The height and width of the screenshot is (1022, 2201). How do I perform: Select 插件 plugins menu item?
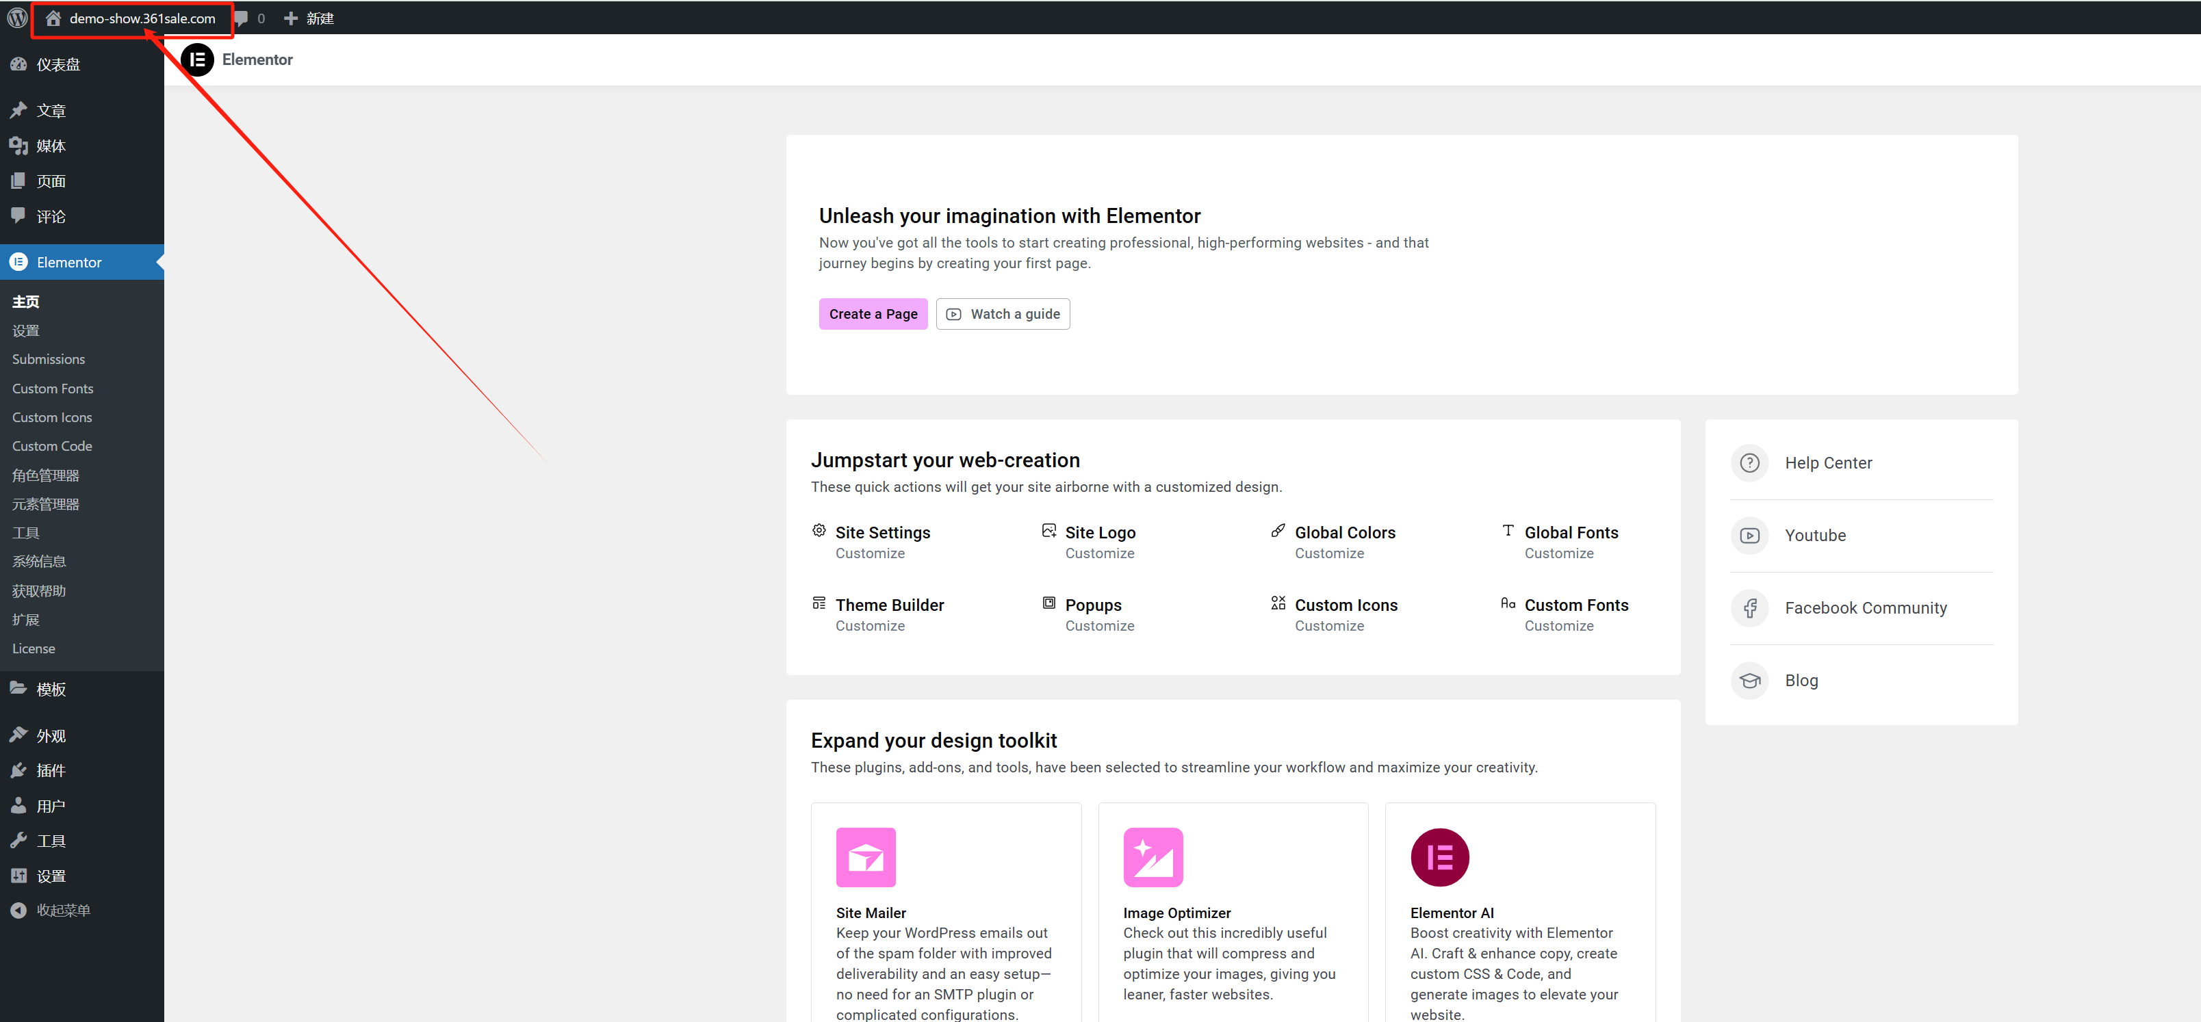tap(51, 770)
